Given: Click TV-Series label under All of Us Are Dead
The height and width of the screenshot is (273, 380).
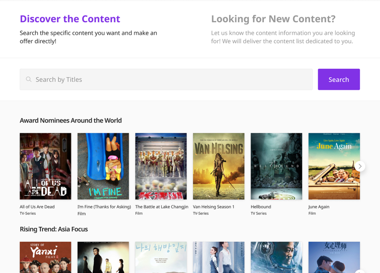Looking at the screenshot, I should click(x=27, y=213).
